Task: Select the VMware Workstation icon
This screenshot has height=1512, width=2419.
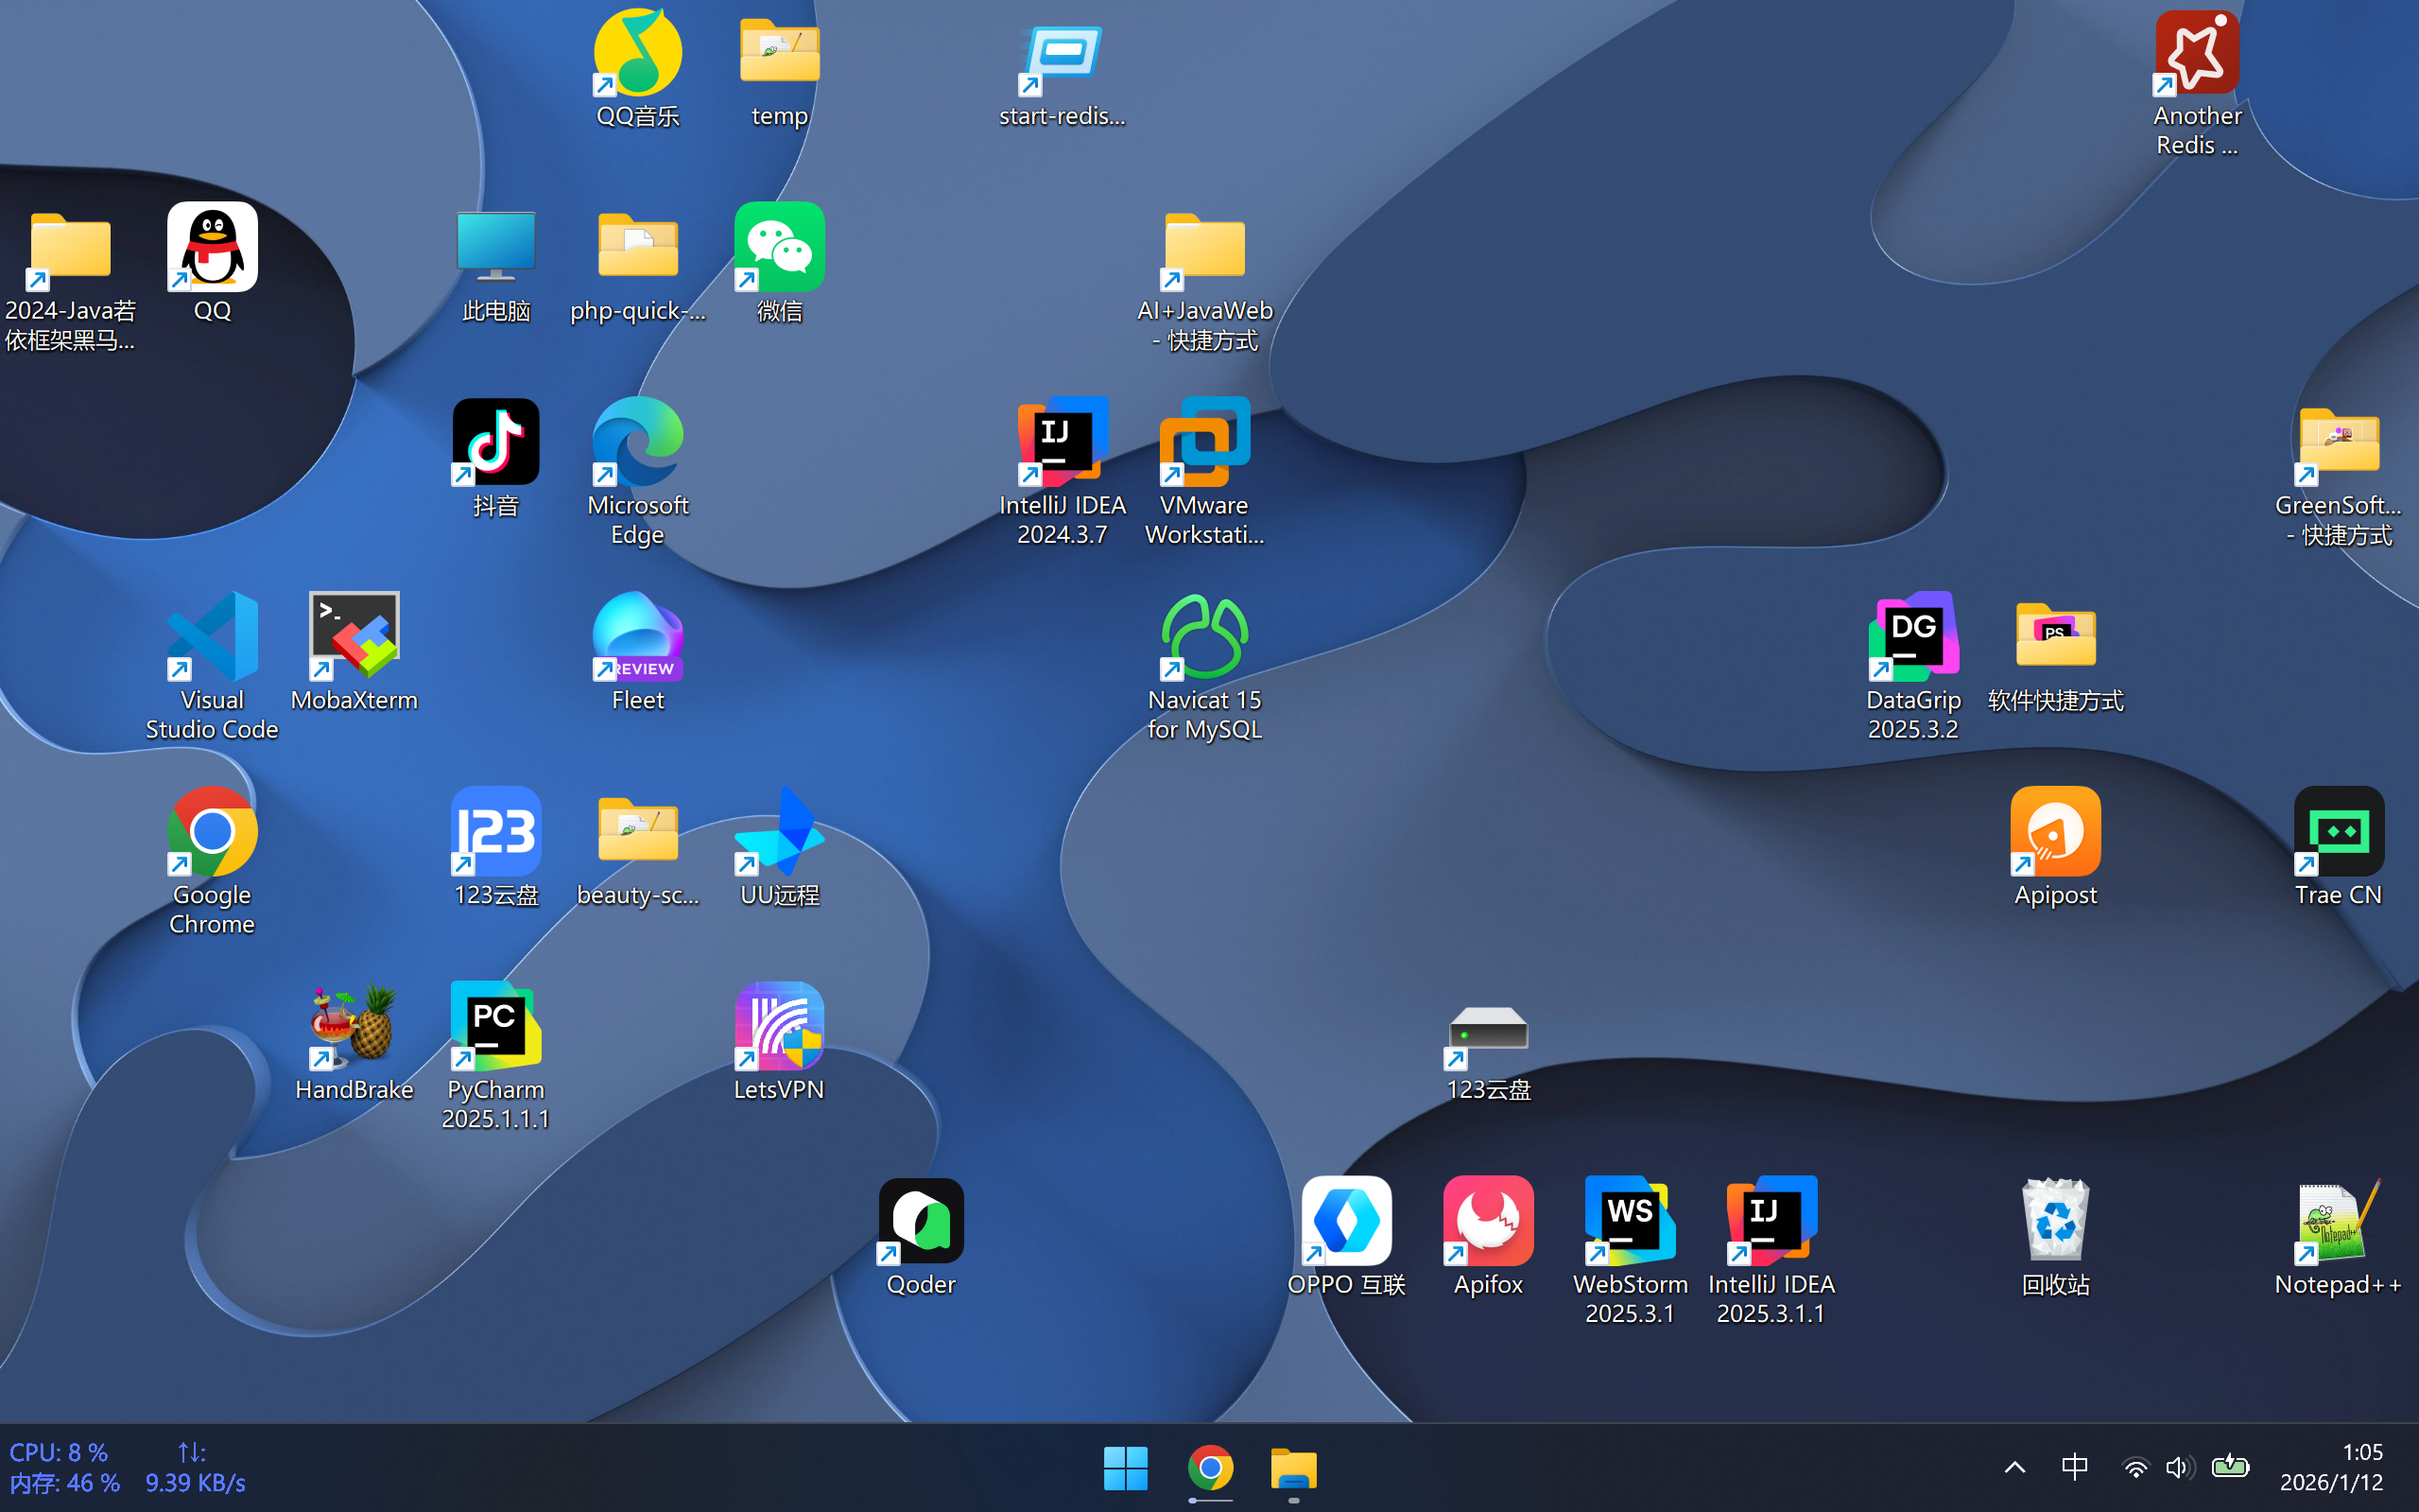Action: pyautogui.click(x=1204, y=442)
